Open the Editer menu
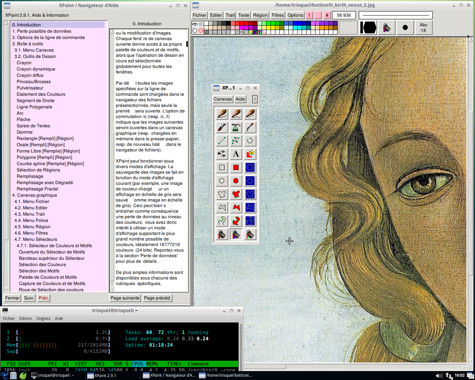The width and height of the screenshot is (475, 380). (216, 15)
